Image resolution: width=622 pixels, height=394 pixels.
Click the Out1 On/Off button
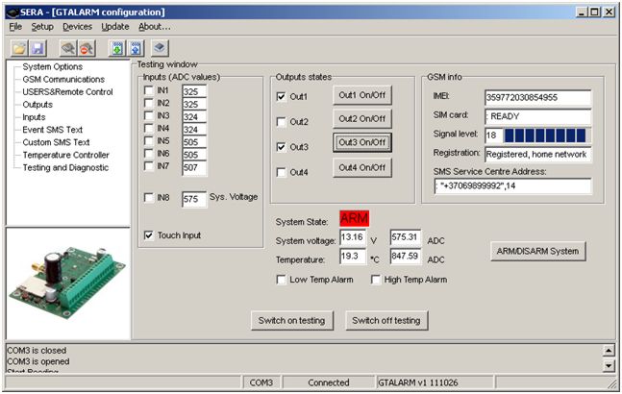(x=362, y=95)
